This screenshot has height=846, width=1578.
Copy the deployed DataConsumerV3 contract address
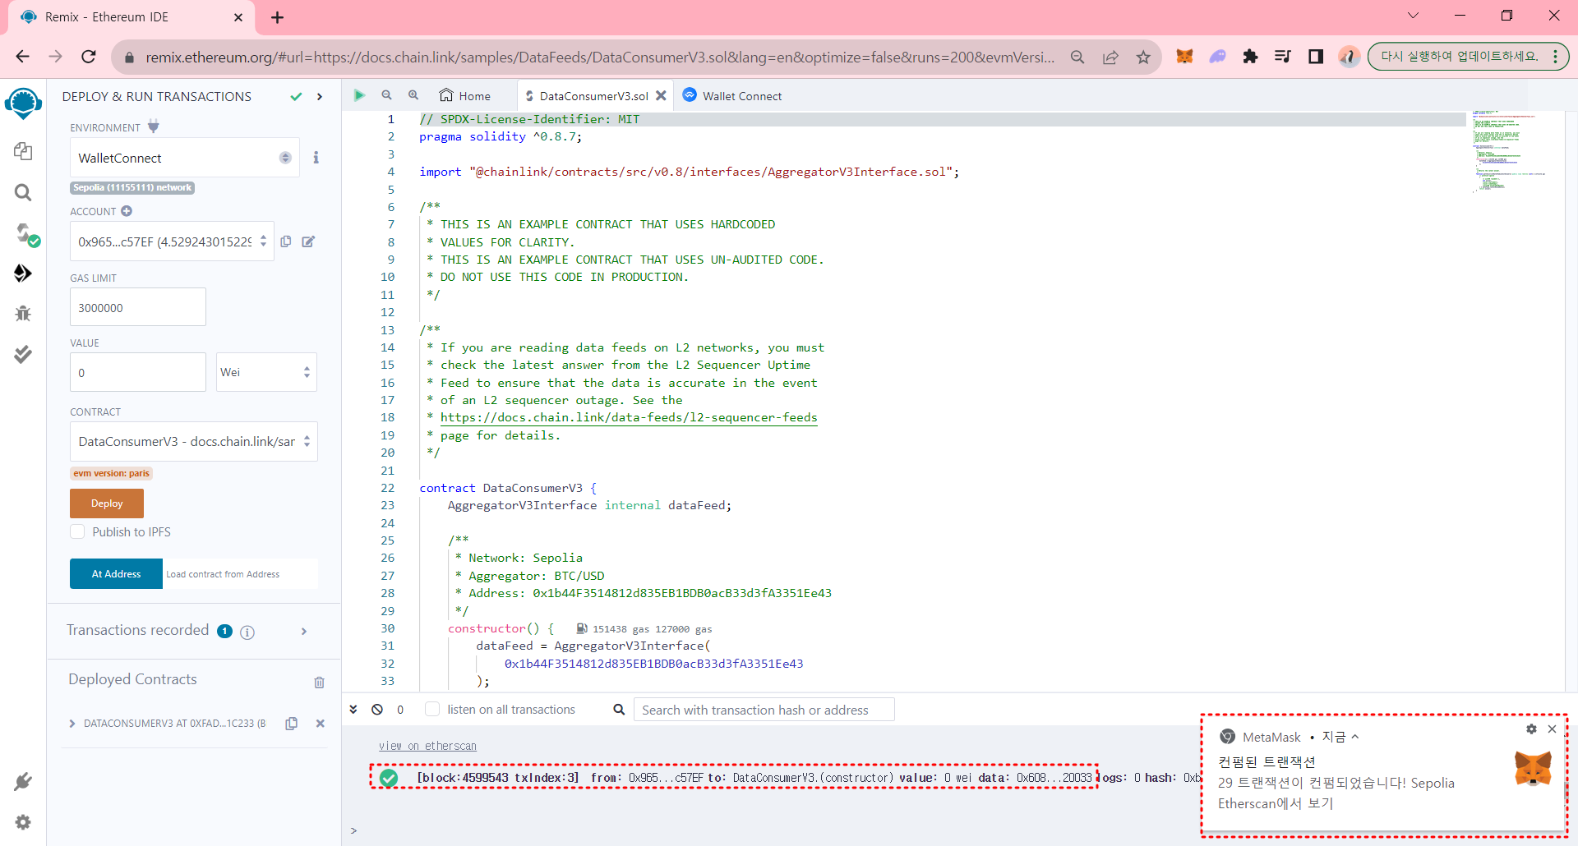tap(291, 724)
